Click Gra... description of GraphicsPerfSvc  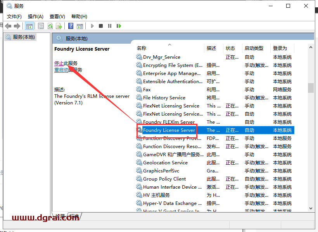tap(213, 171)
